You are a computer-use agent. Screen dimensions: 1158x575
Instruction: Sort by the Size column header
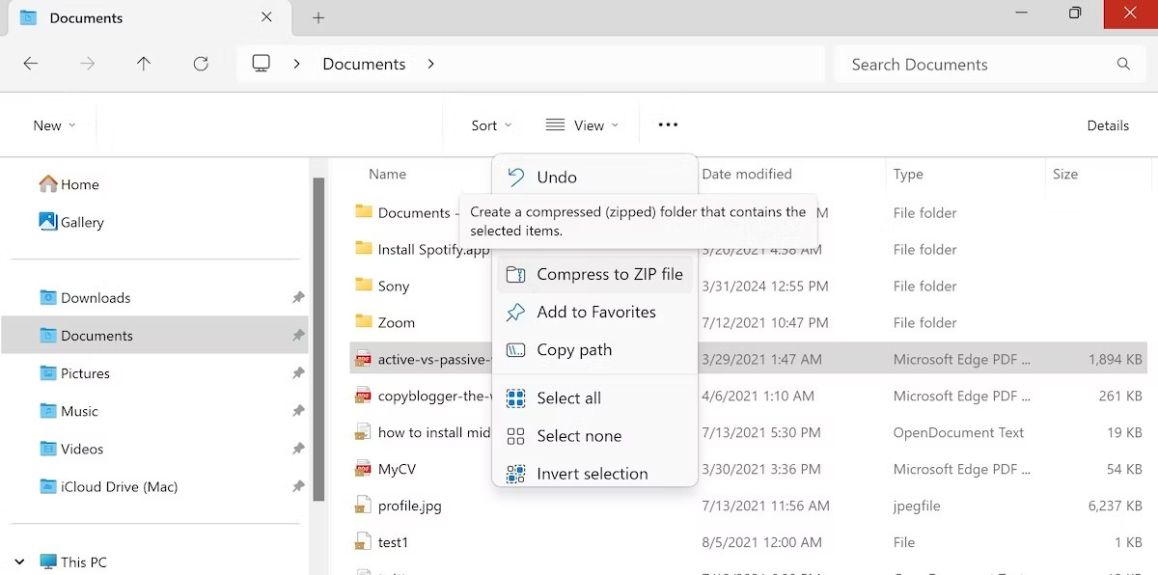[x=1065, y=174]
